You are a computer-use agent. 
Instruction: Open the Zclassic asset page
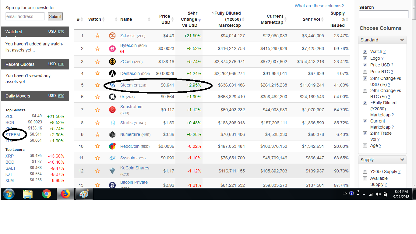pos(128,36)
